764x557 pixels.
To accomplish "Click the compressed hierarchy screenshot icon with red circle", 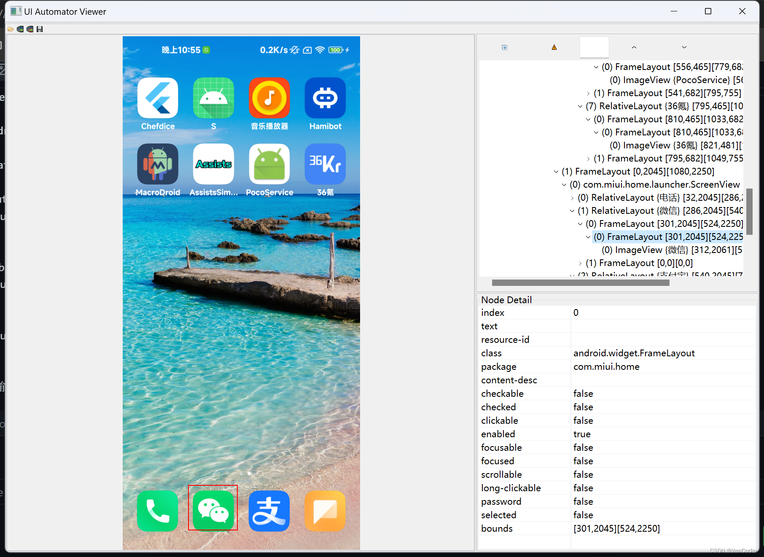I will [x=30, y=29].
